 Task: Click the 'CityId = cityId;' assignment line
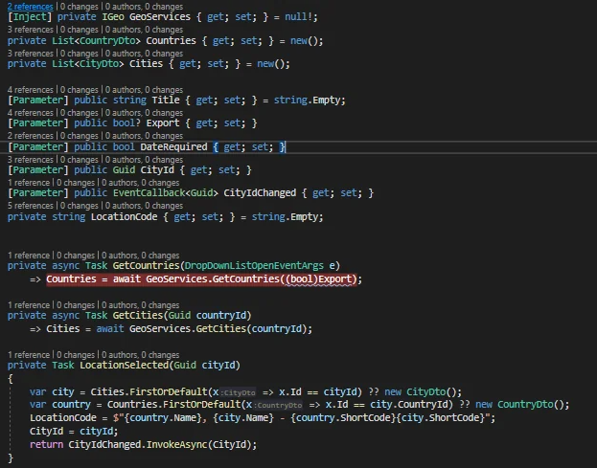(74, 431)
